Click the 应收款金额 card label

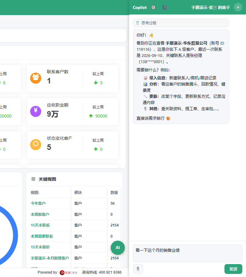click(58, 105)
